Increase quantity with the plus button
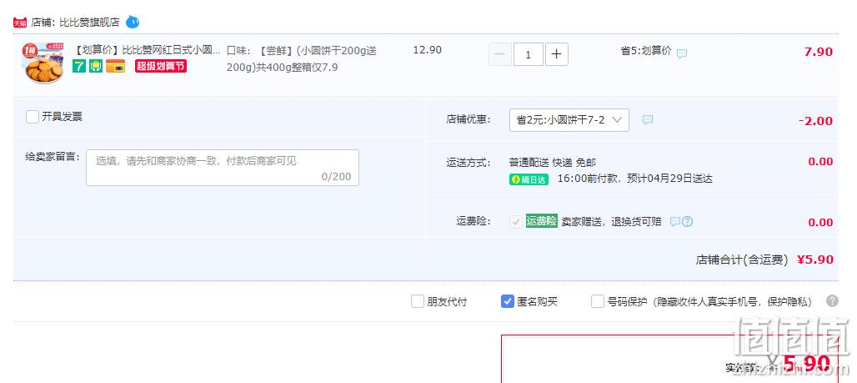Image resolution: width=857 pixels, height=383 pixels. pos(556,54)
